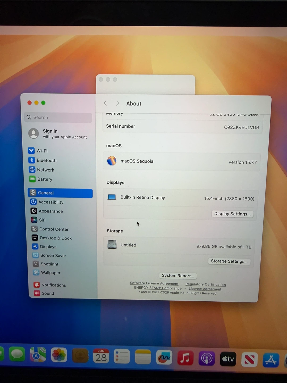Click the Storage Settings button

pyautogui.click(x=229, y=261)
